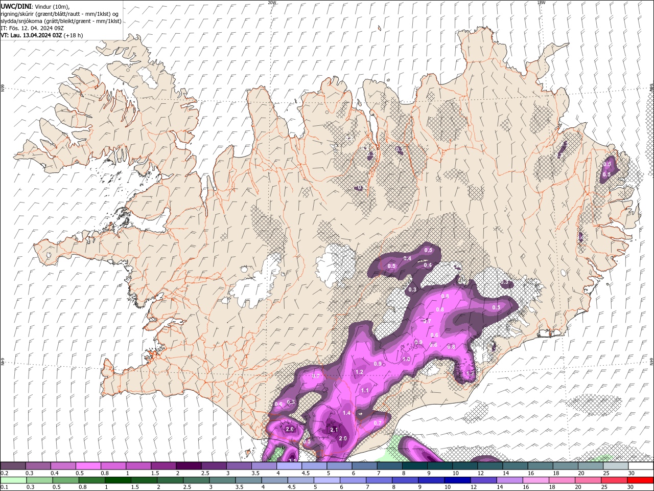Select the '(+18 h)' forecast offset text
The image size is (654, 491).
[74, 35]
